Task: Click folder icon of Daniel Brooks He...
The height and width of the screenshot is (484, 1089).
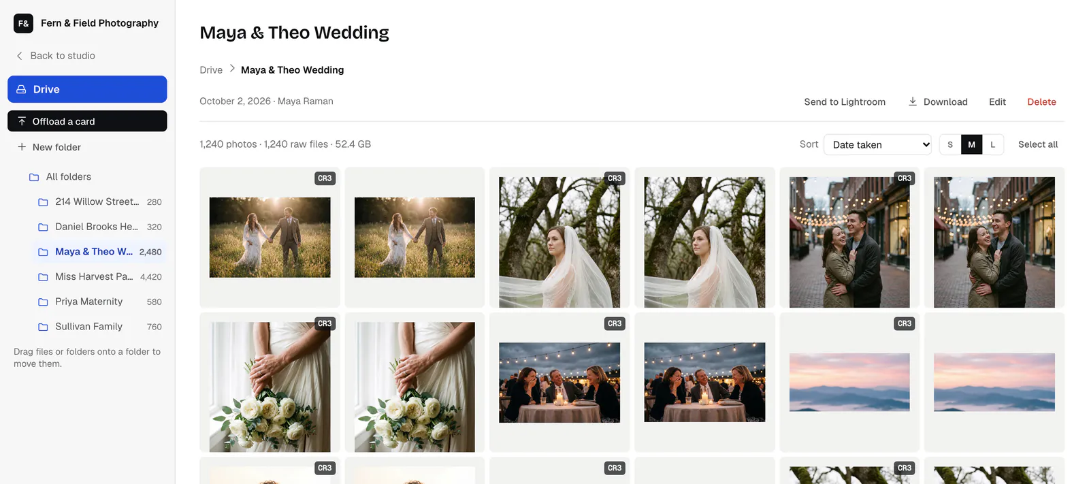Action: pyautogui.click(x=43, y=227)
